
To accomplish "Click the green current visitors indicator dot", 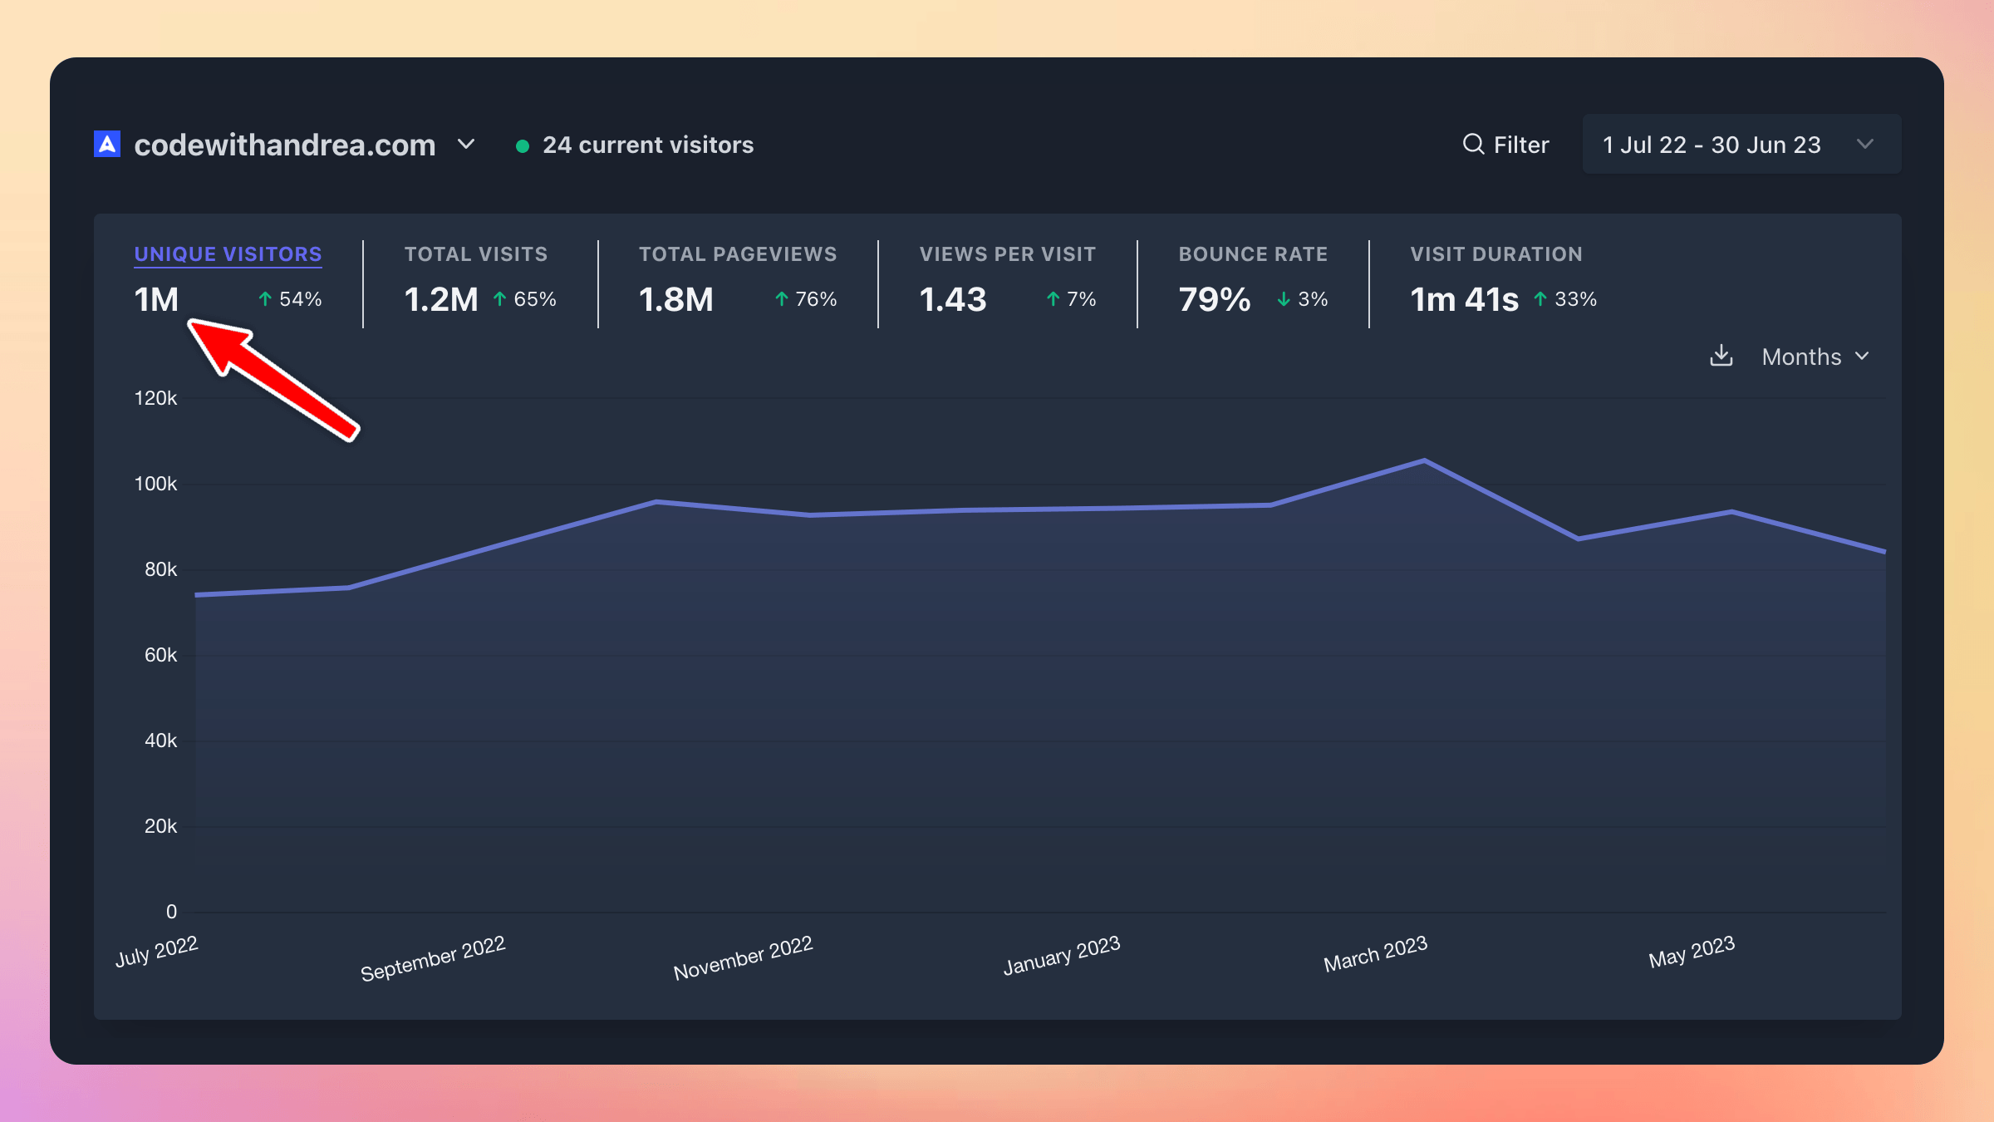I will (x=523, y=145).
